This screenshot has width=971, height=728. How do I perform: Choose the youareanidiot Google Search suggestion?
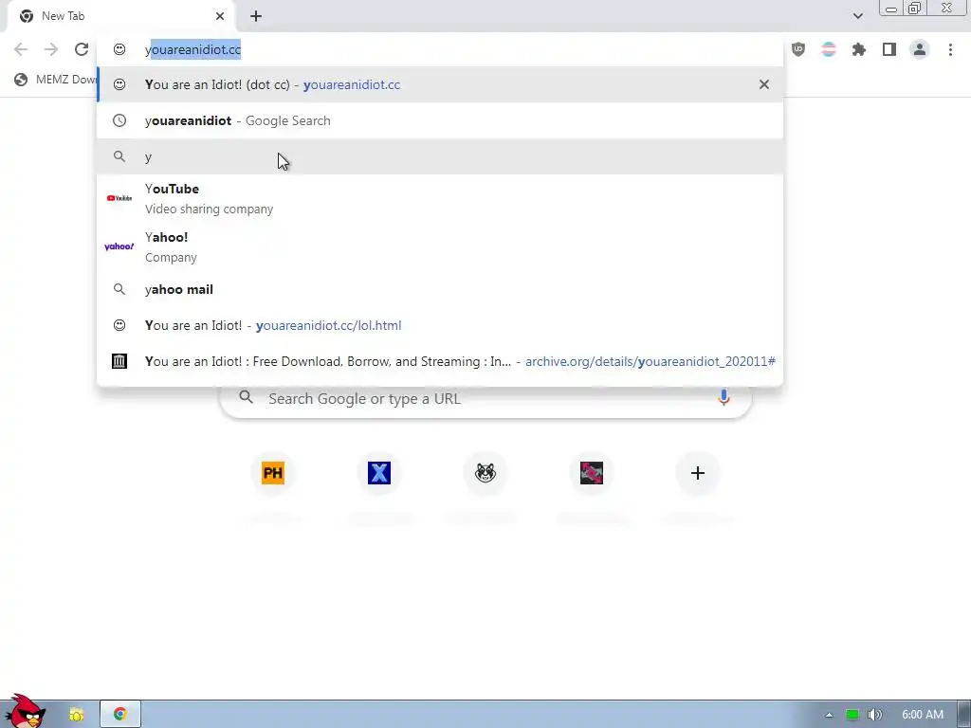click(x=440, y=120)
